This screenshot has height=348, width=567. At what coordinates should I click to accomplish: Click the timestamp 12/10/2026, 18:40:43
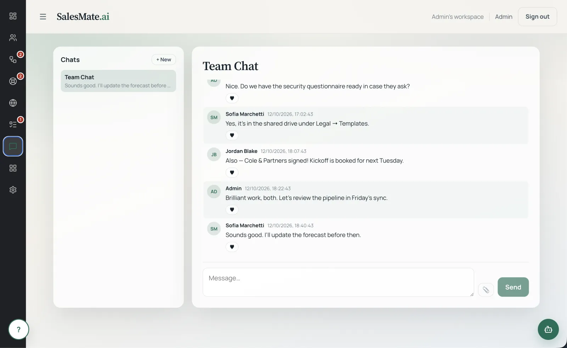(290, 226)
